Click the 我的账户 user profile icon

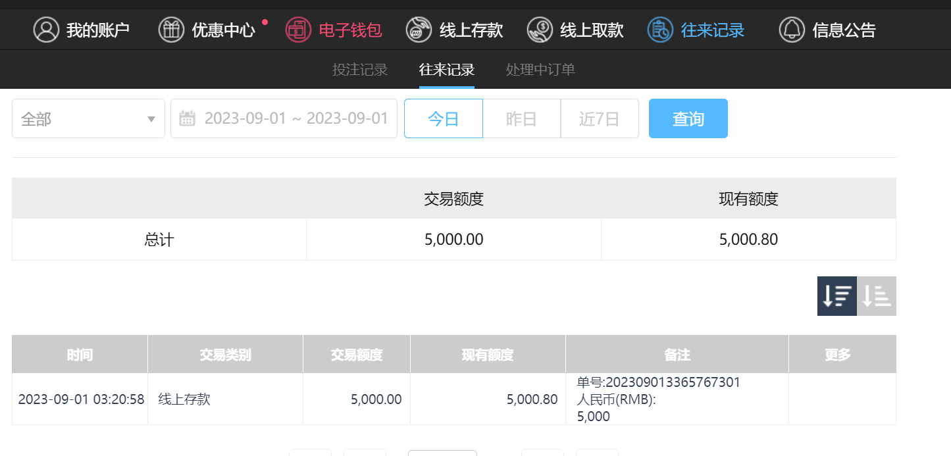pos(46,30)
